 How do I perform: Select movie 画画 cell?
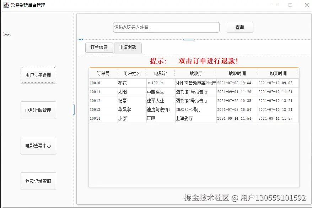click(x=161, y=118)
